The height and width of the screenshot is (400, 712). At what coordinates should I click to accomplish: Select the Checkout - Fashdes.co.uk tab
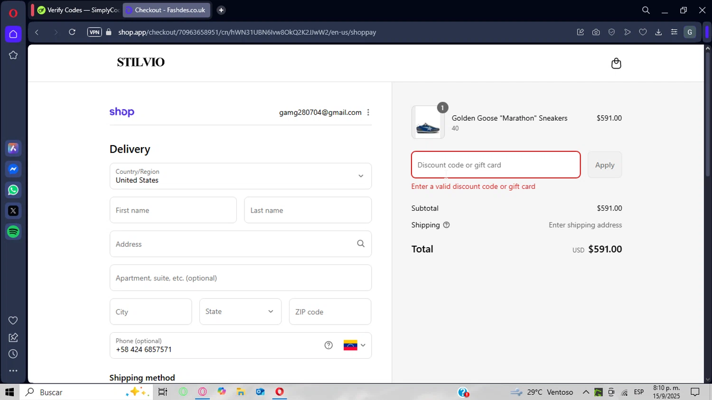click(166, 10)
